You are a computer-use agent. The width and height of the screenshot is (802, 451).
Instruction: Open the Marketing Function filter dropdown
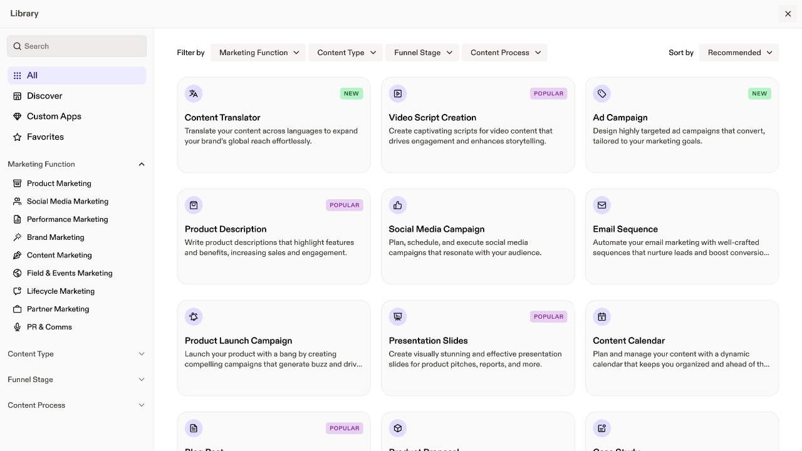coord(258,53)
